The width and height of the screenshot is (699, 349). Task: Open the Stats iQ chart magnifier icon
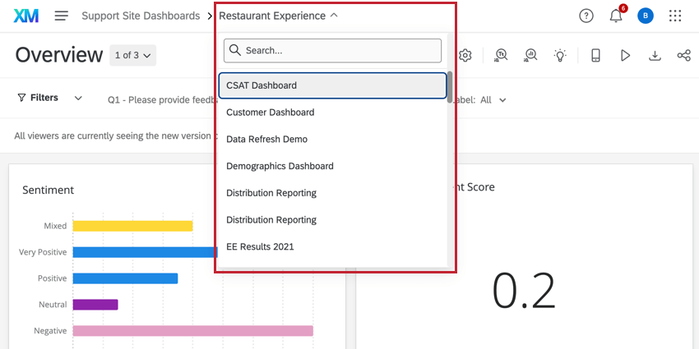pos(530,56)
